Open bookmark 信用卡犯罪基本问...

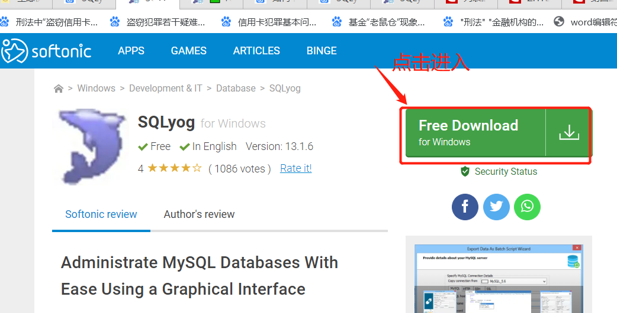click(x=269, y=22)
